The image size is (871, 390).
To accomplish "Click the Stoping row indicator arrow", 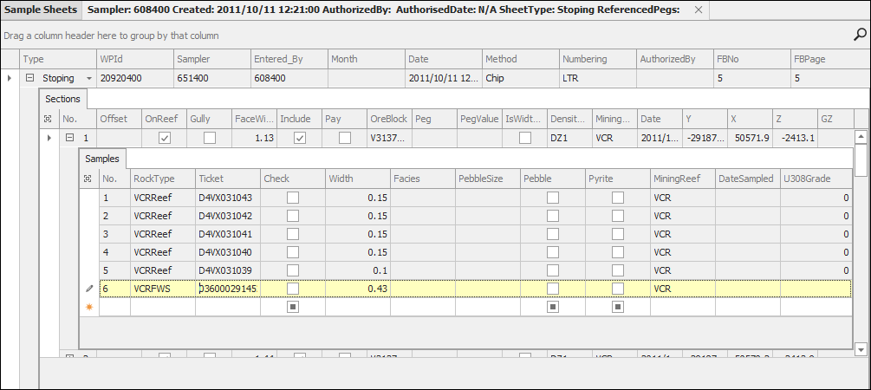I will (10, 78).
